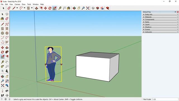Click the "Default Tray" title text

[147, 12]
